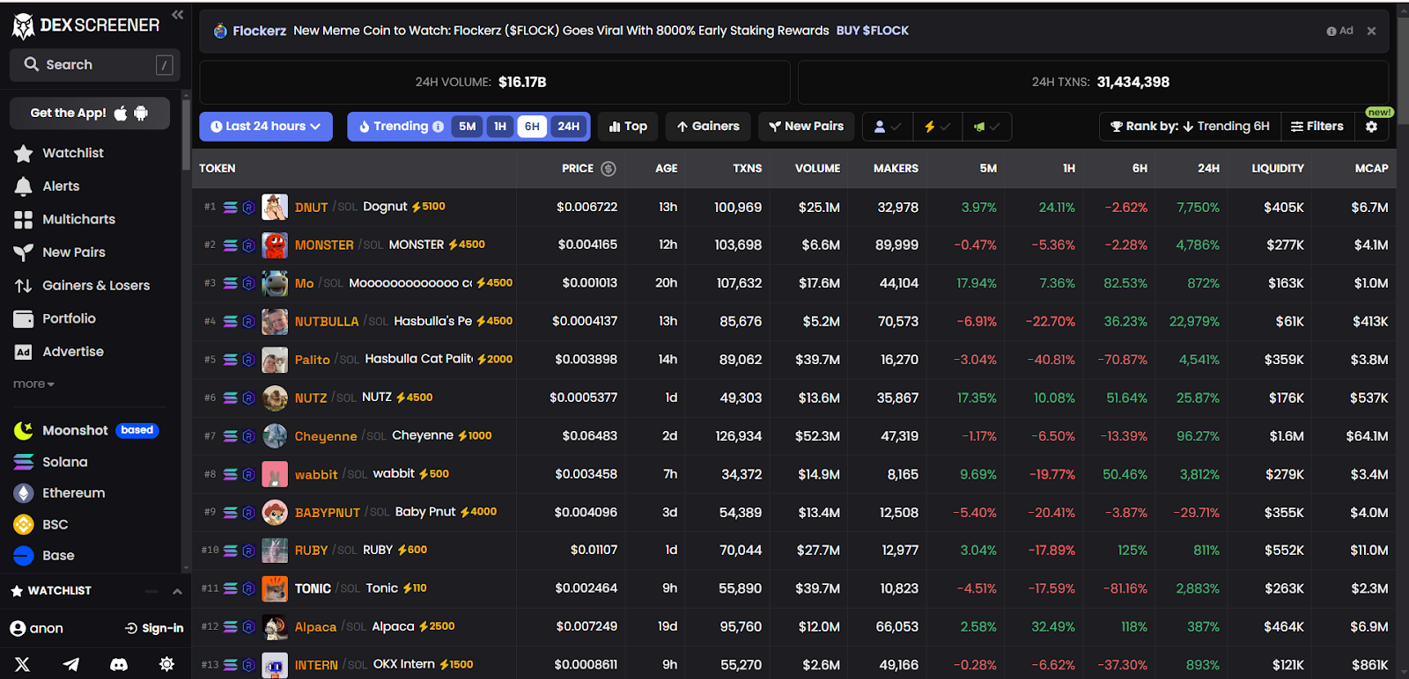The image size is (1409, 679).
Task: Click the New Pairs toolbar button
Action: 806,127
